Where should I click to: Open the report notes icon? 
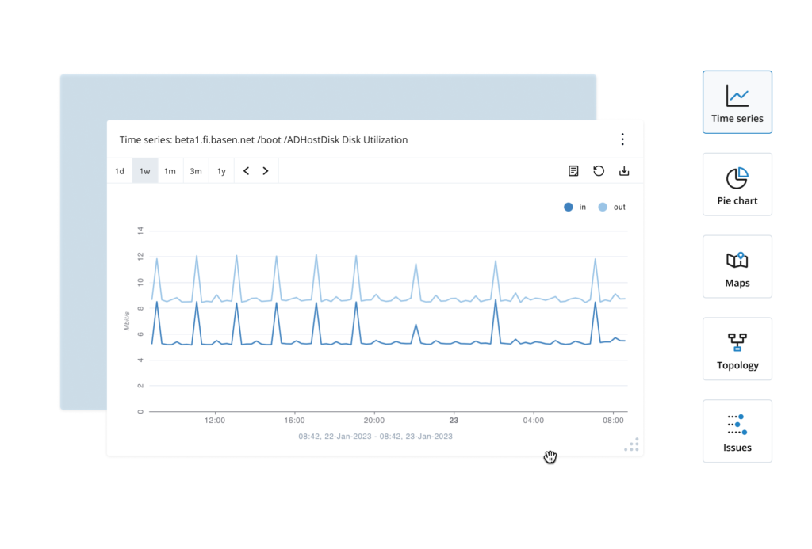pyautogui.click(x=573, y=171)
